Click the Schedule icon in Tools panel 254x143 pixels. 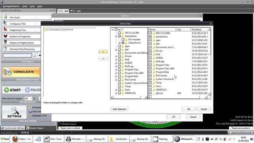click(30, 107)
